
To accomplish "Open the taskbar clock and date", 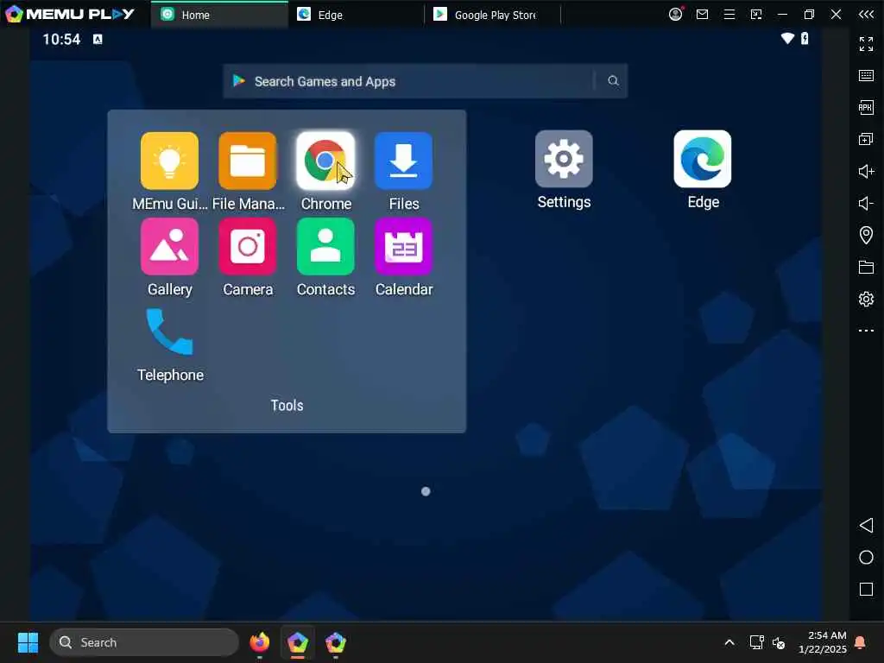I will point(822,642).
